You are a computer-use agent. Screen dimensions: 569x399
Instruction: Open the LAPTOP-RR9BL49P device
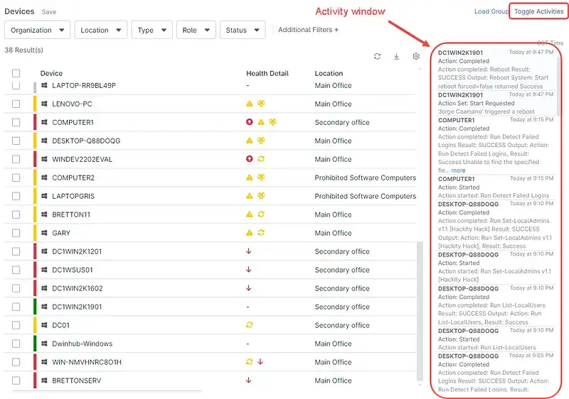tap(84, 85)
